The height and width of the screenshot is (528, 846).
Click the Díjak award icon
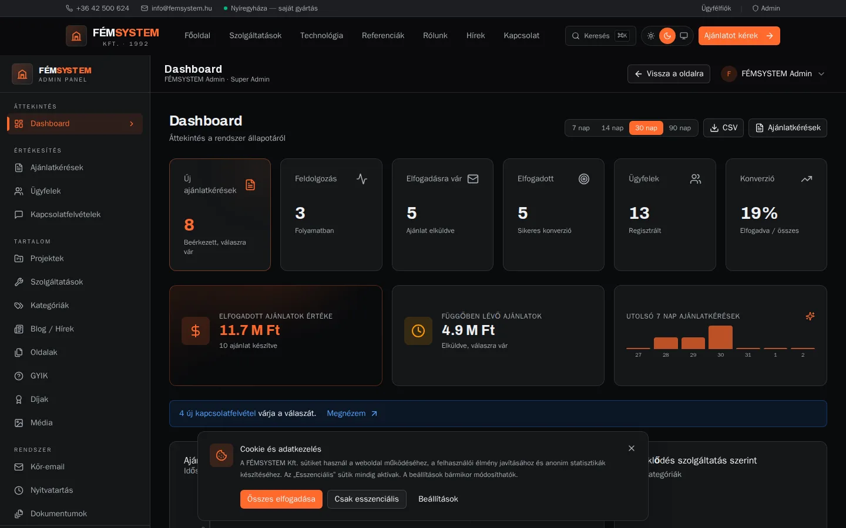[x=19, y=400]
